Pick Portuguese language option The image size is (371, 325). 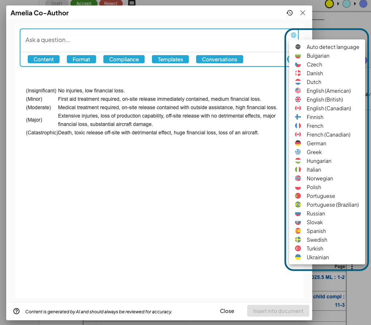click(x=327, y=196)
